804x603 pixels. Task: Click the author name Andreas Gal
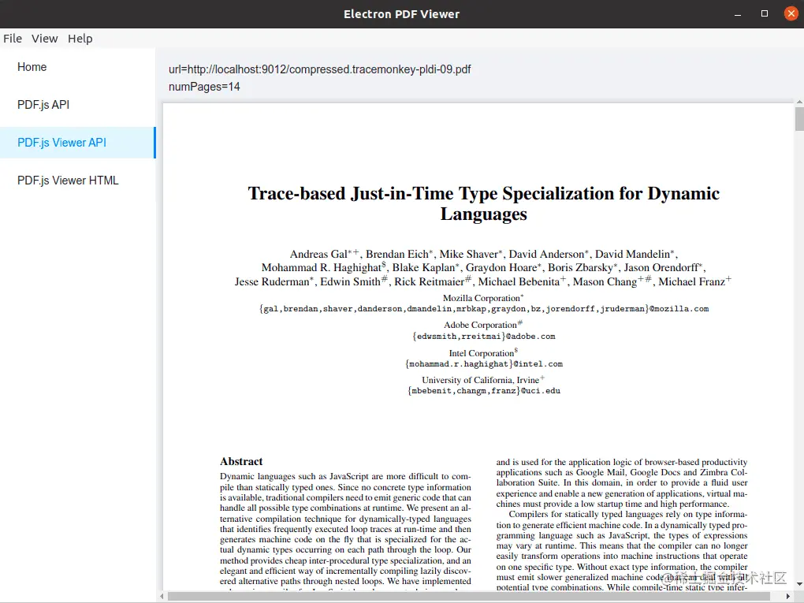click(318, 255)
